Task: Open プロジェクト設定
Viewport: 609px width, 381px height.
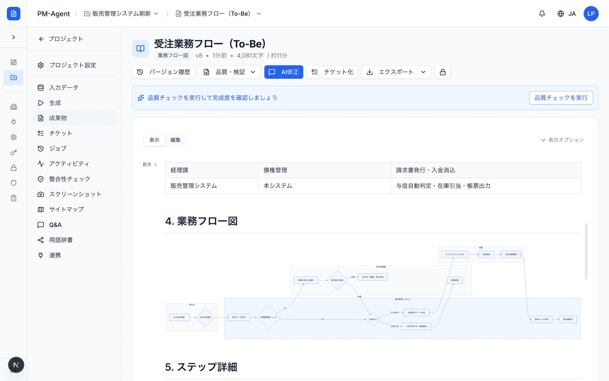Action: 74,65
